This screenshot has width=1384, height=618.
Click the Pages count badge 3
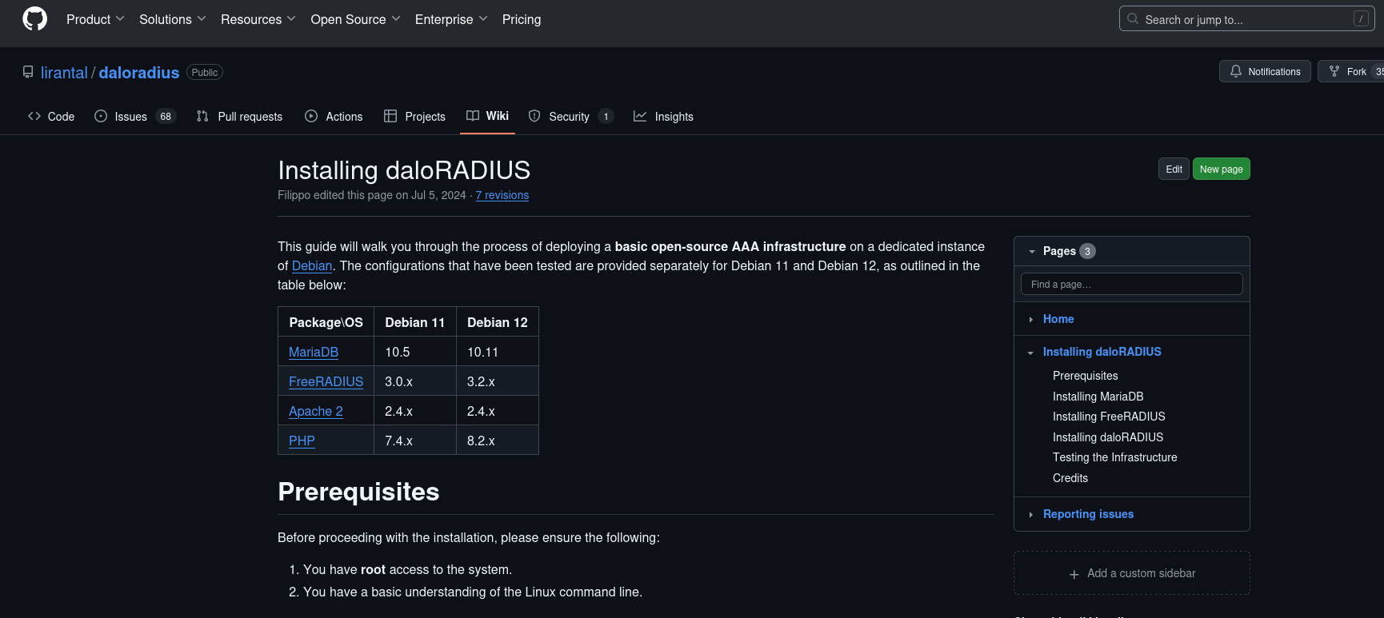click(1087, 251)
